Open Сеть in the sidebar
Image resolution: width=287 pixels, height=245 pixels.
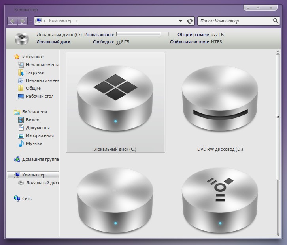(27, 199)
